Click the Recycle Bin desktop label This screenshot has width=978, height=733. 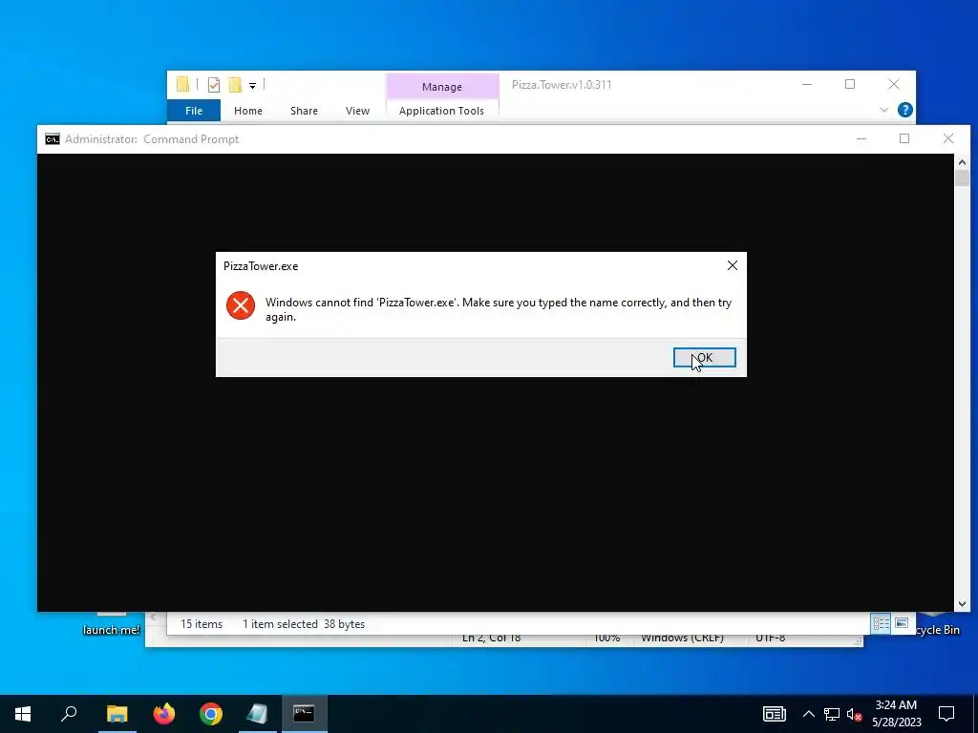938,630
